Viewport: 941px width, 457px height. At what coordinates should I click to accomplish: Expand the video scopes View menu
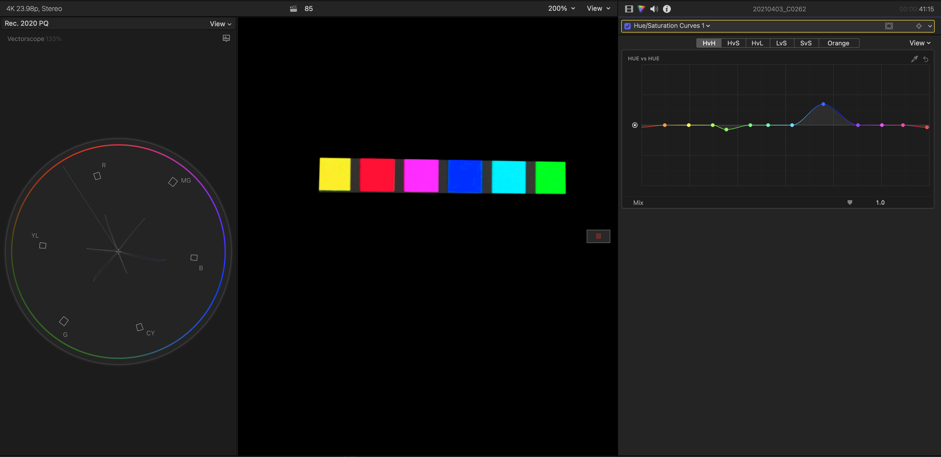tap(220, 24)
